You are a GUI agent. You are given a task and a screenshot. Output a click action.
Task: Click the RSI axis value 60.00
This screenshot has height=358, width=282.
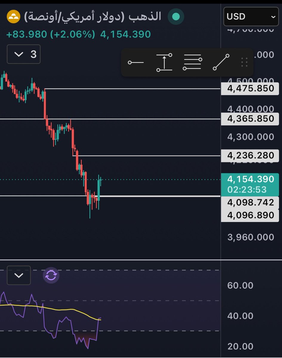[x=240, y=286]
